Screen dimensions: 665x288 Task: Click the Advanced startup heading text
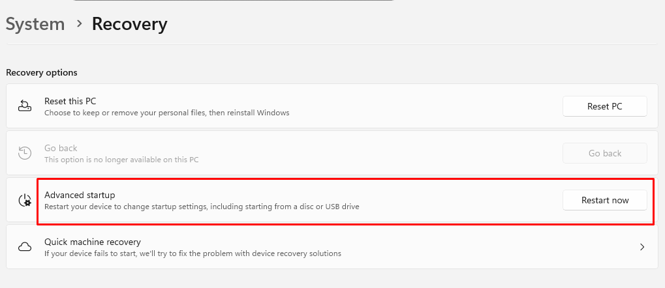[x=80, y=195]
